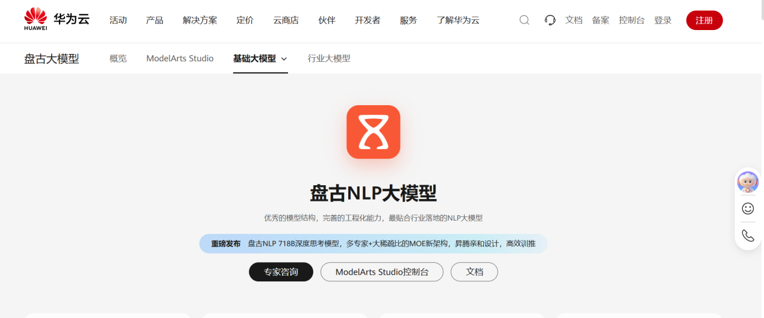The image size is (764, 318).
Task: Click the 文档 button below the banner
Action: [475, 272]
